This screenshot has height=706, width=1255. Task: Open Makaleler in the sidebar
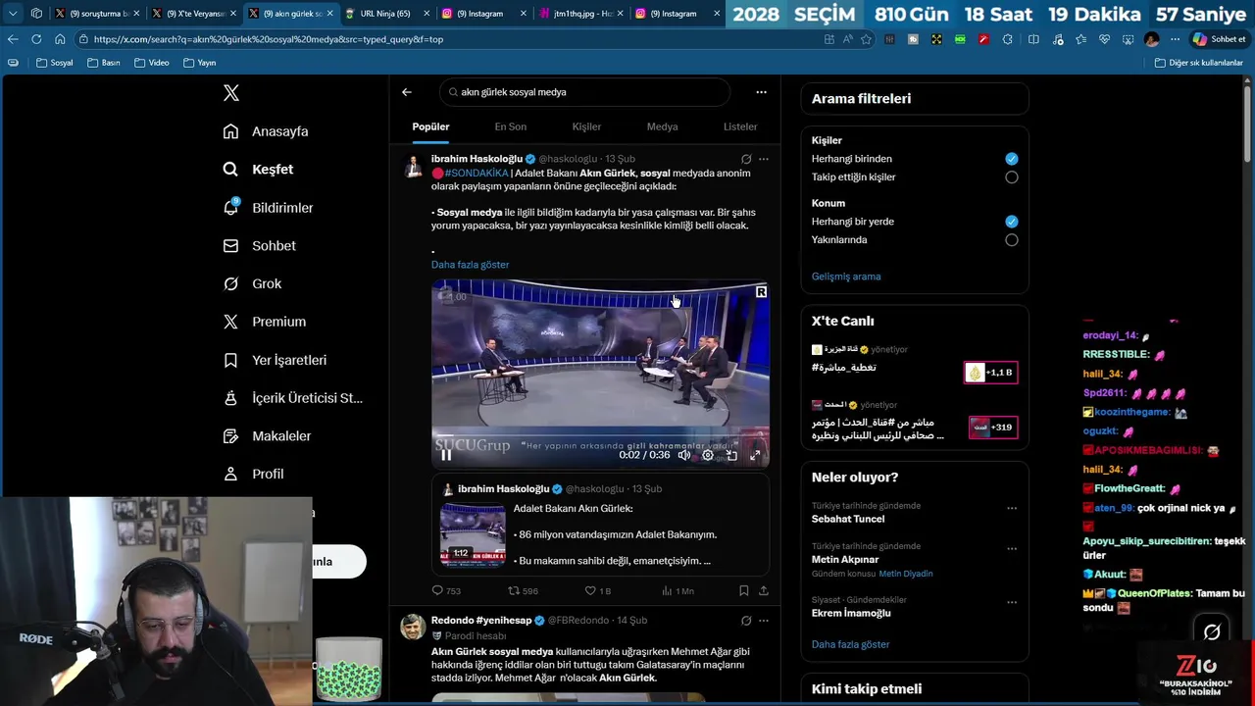coord(267,436)
